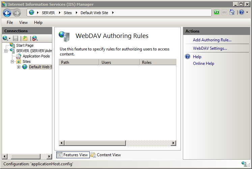Click WebDAV Authoring Rules server icon
Viewport: 252px width, 169px height.
64,36
